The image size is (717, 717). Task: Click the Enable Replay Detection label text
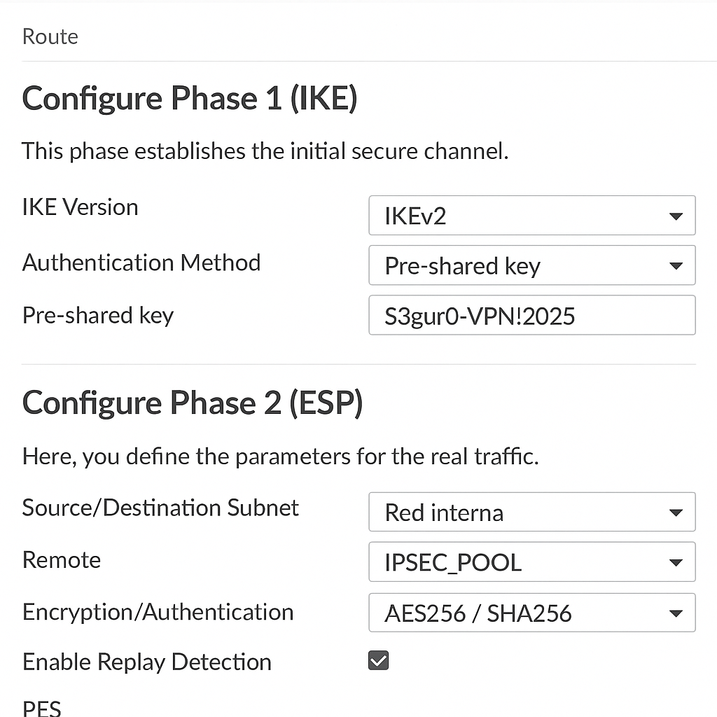point(146,662)
